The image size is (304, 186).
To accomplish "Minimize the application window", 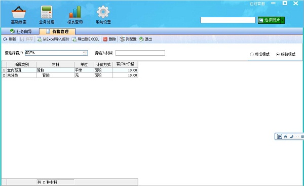I will point(274,4).
